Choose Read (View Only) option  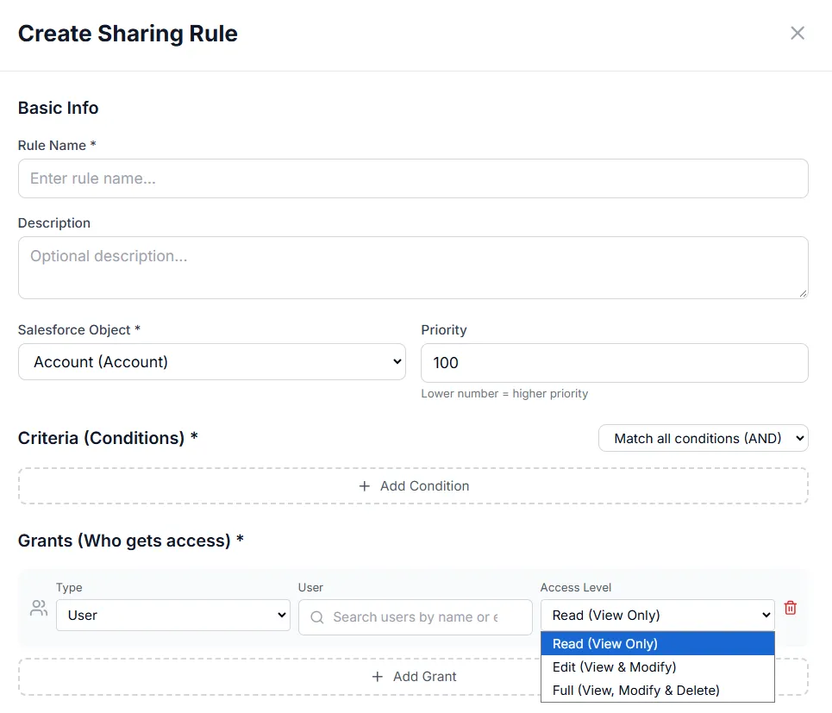tap(658, 643)
